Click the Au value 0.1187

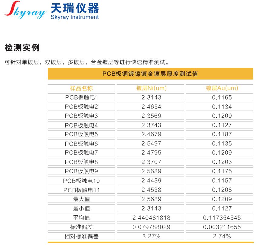click(222, 134)
